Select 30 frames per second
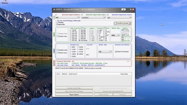Viewport: 187px width, 105px height. point(104,37)
